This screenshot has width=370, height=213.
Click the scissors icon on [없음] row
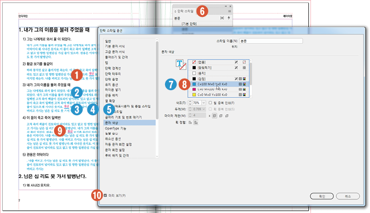(236, 62)
